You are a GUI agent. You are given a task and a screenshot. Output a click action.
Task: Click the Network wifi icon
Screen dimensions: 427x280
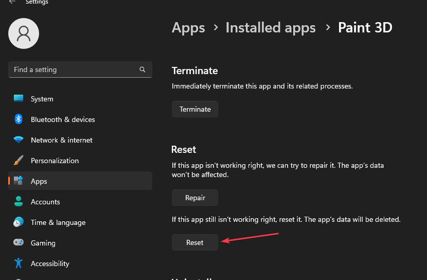(19, 139)
